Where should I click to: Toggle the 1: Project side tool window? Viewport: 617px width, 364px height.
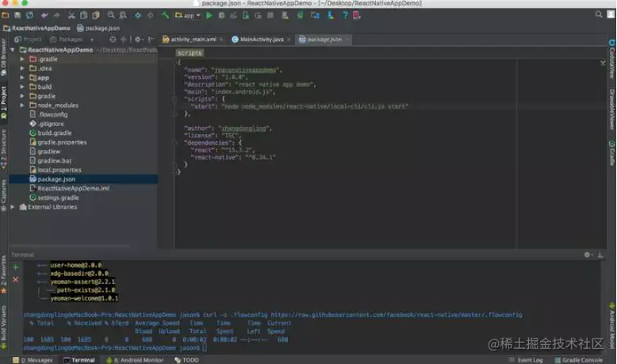[x=3, y=102]
